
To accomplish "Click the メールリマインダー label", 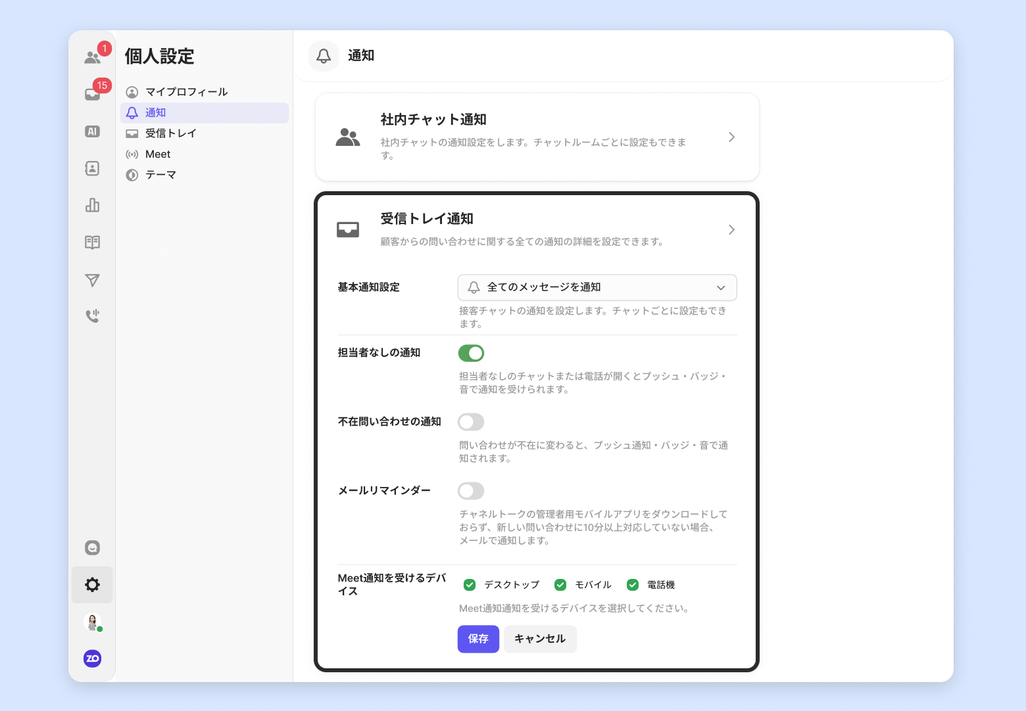I will coord(384,491).
